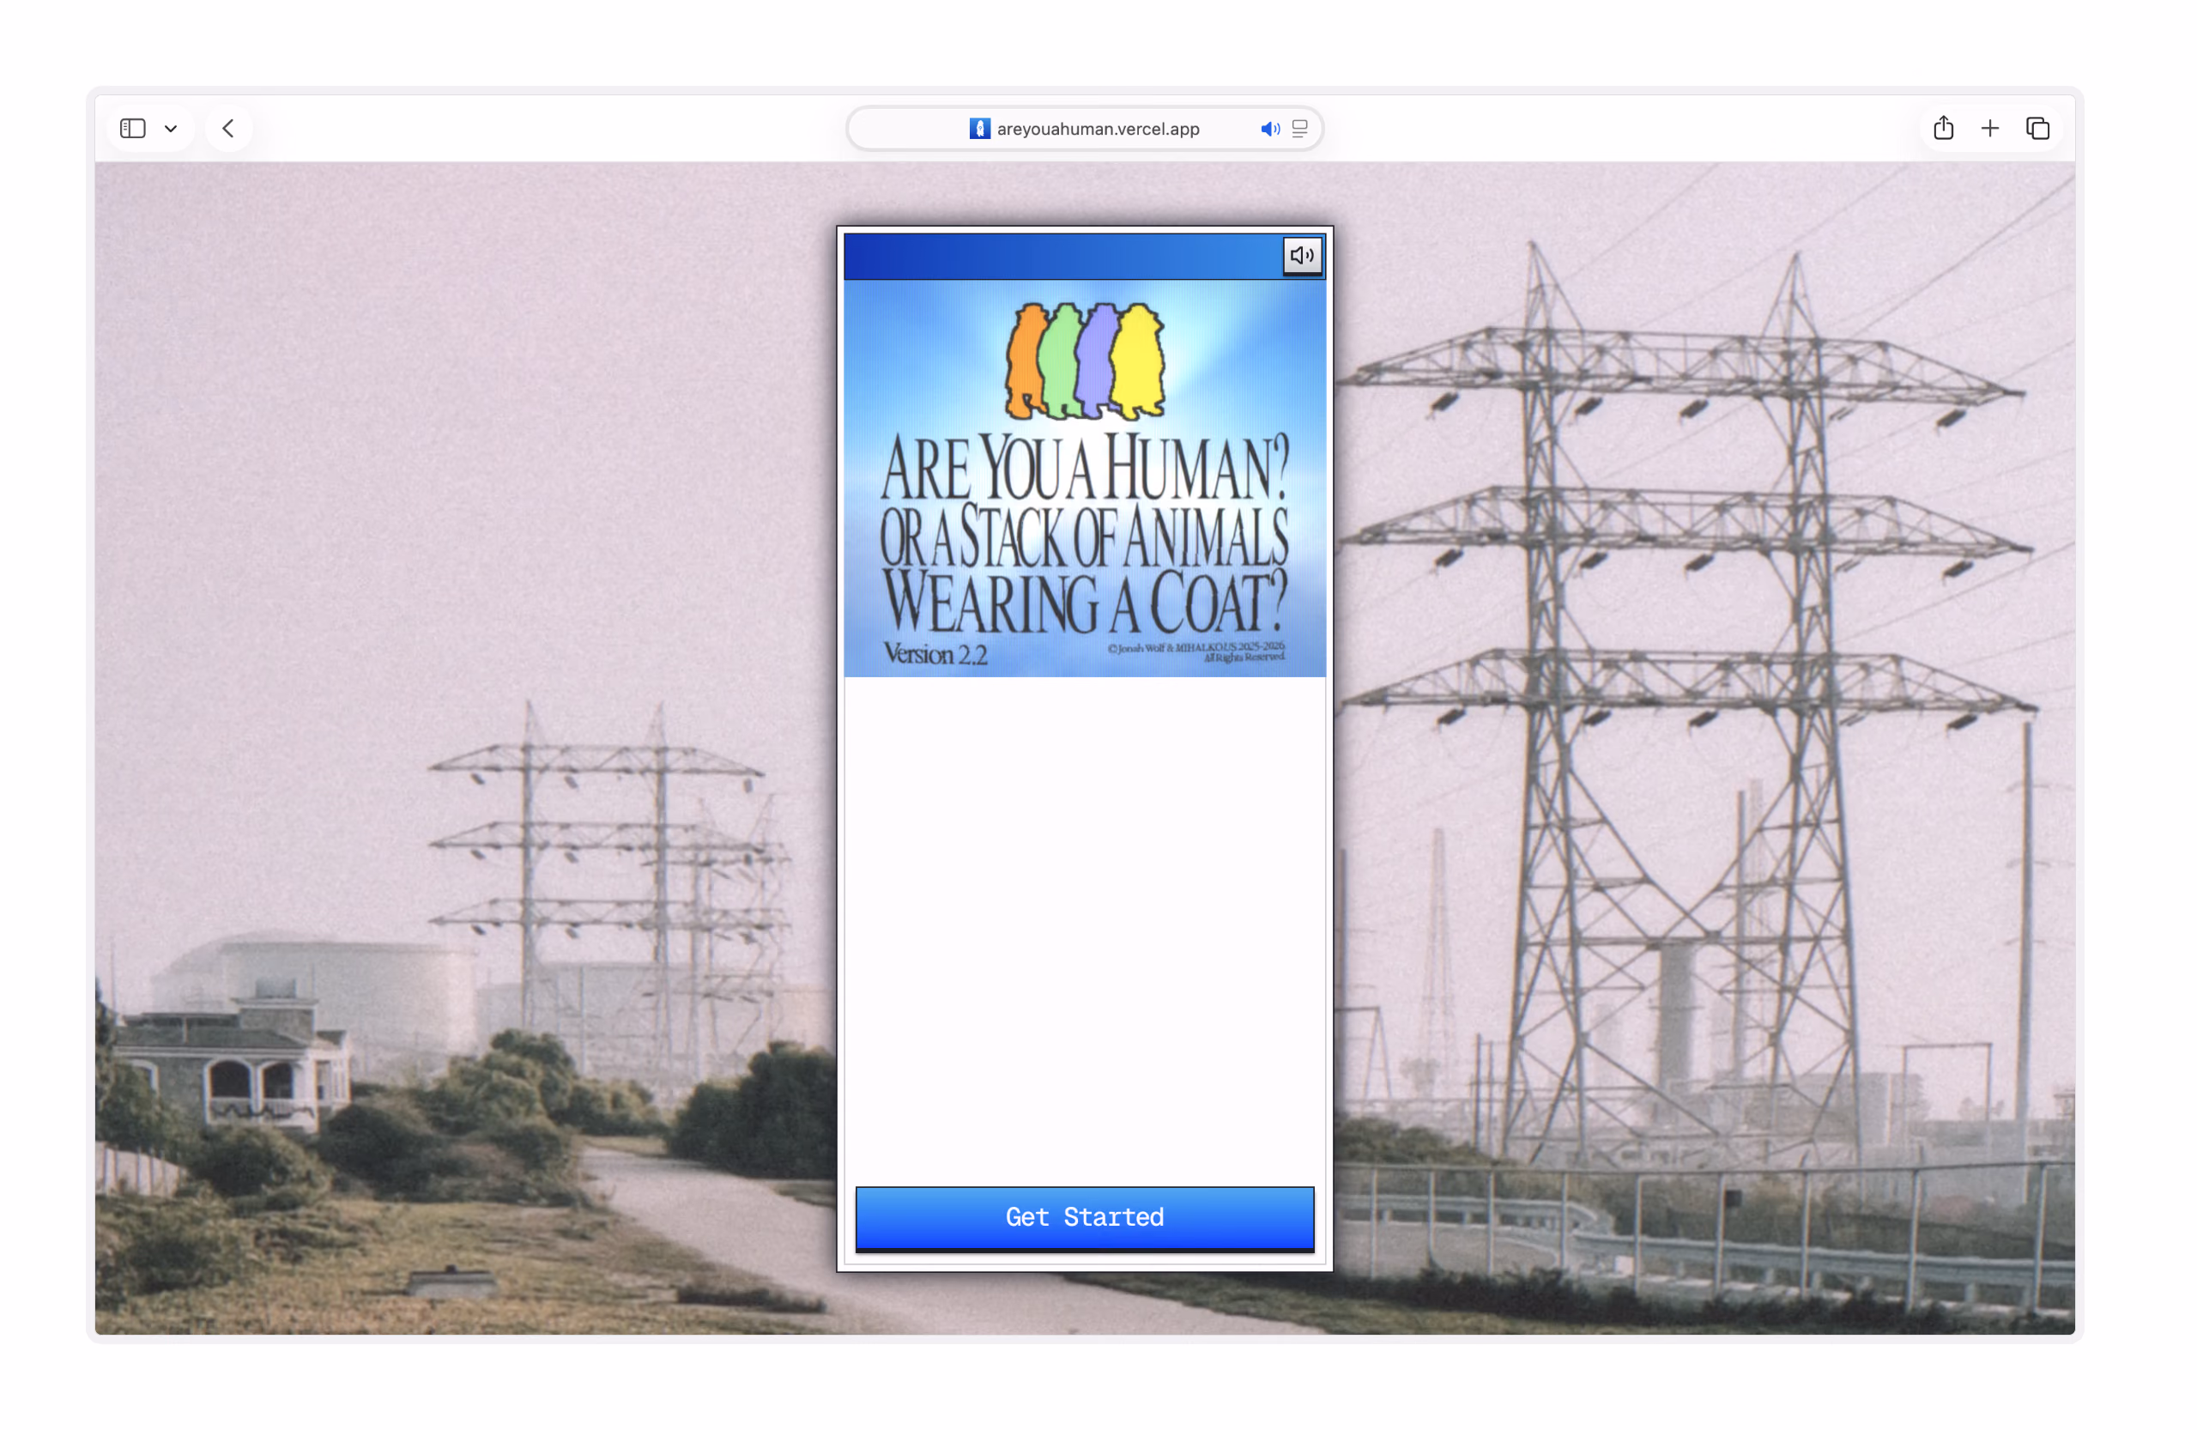Open the sidebar tab group dropdown chevron
This screenshot has height=1430, width=2197.
pyautogui.click(x=172, y=130)
